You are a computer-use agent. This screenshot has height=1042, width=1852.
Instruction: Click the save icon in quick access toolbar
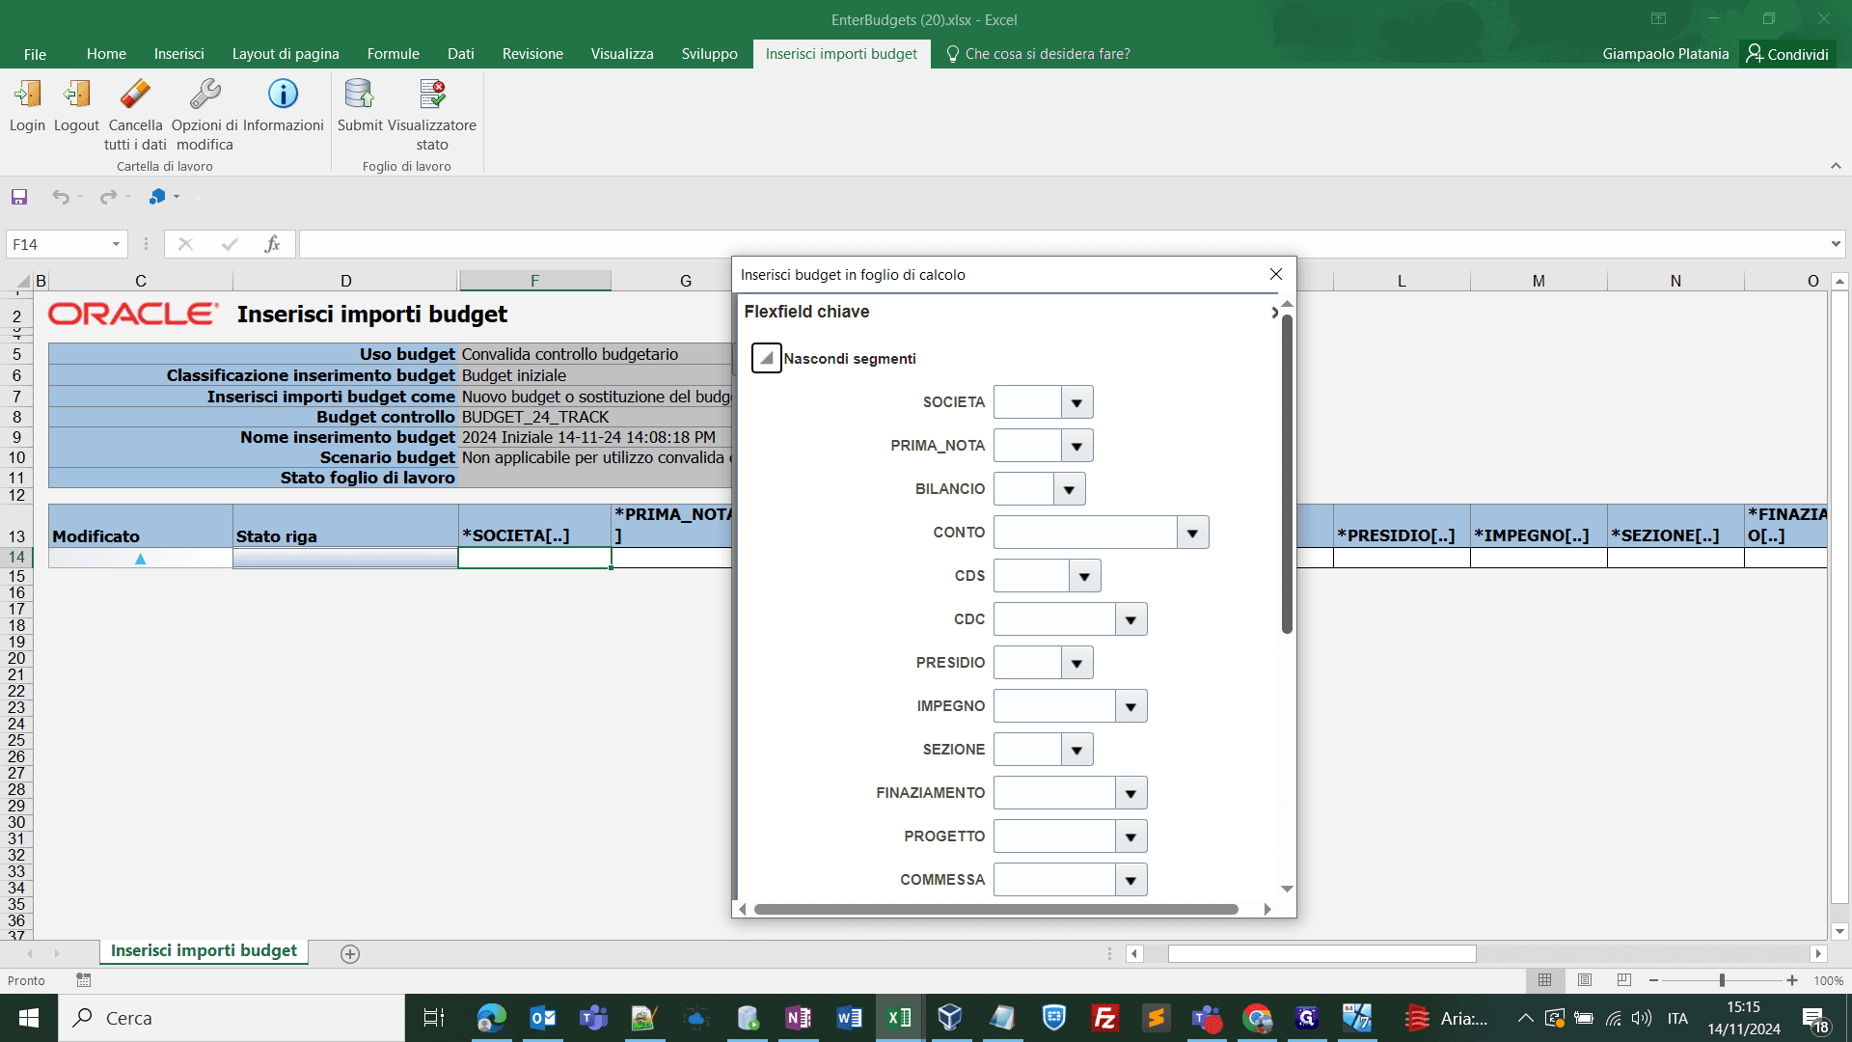(x=19, y=197)
